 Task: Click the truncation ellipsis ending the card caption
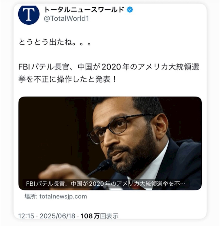point(183,184)
